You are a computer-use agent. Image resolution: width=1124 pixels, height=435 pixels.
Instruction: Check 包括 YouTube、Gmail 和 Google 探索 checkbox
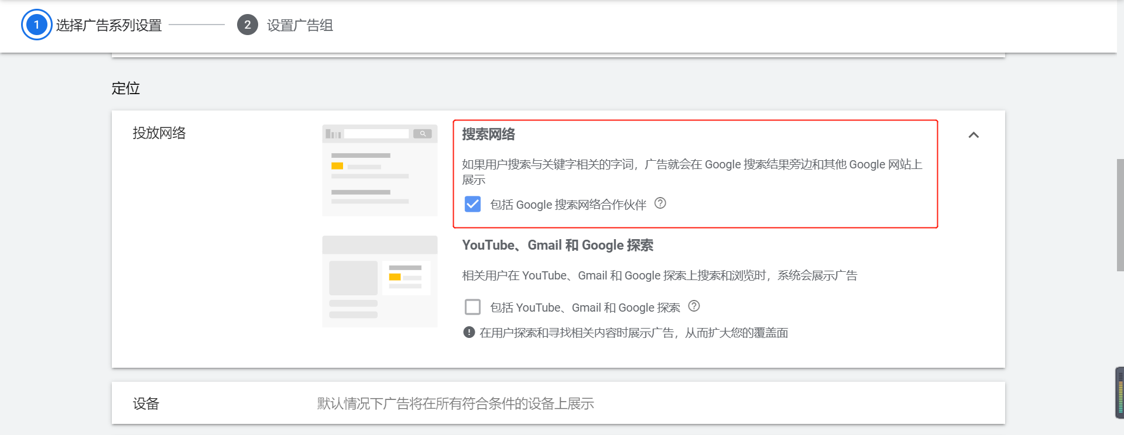472,307
